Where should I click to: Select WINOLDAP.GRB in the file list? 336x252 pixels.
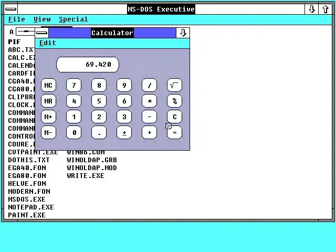click(x=92, y=160)
